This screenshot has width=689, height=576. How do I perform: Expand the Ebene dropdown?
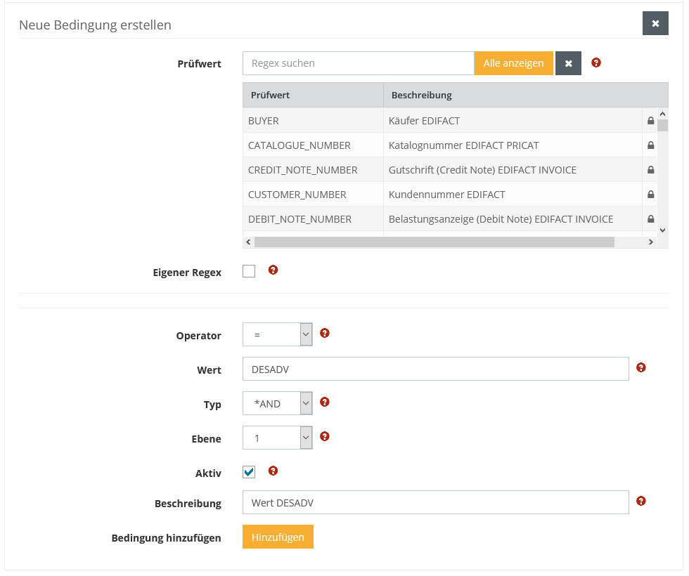click(x=277, y=438)
